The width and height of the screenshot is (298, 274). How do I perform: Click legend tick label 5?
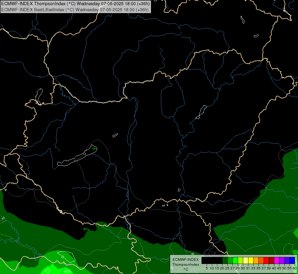point(207,268)
